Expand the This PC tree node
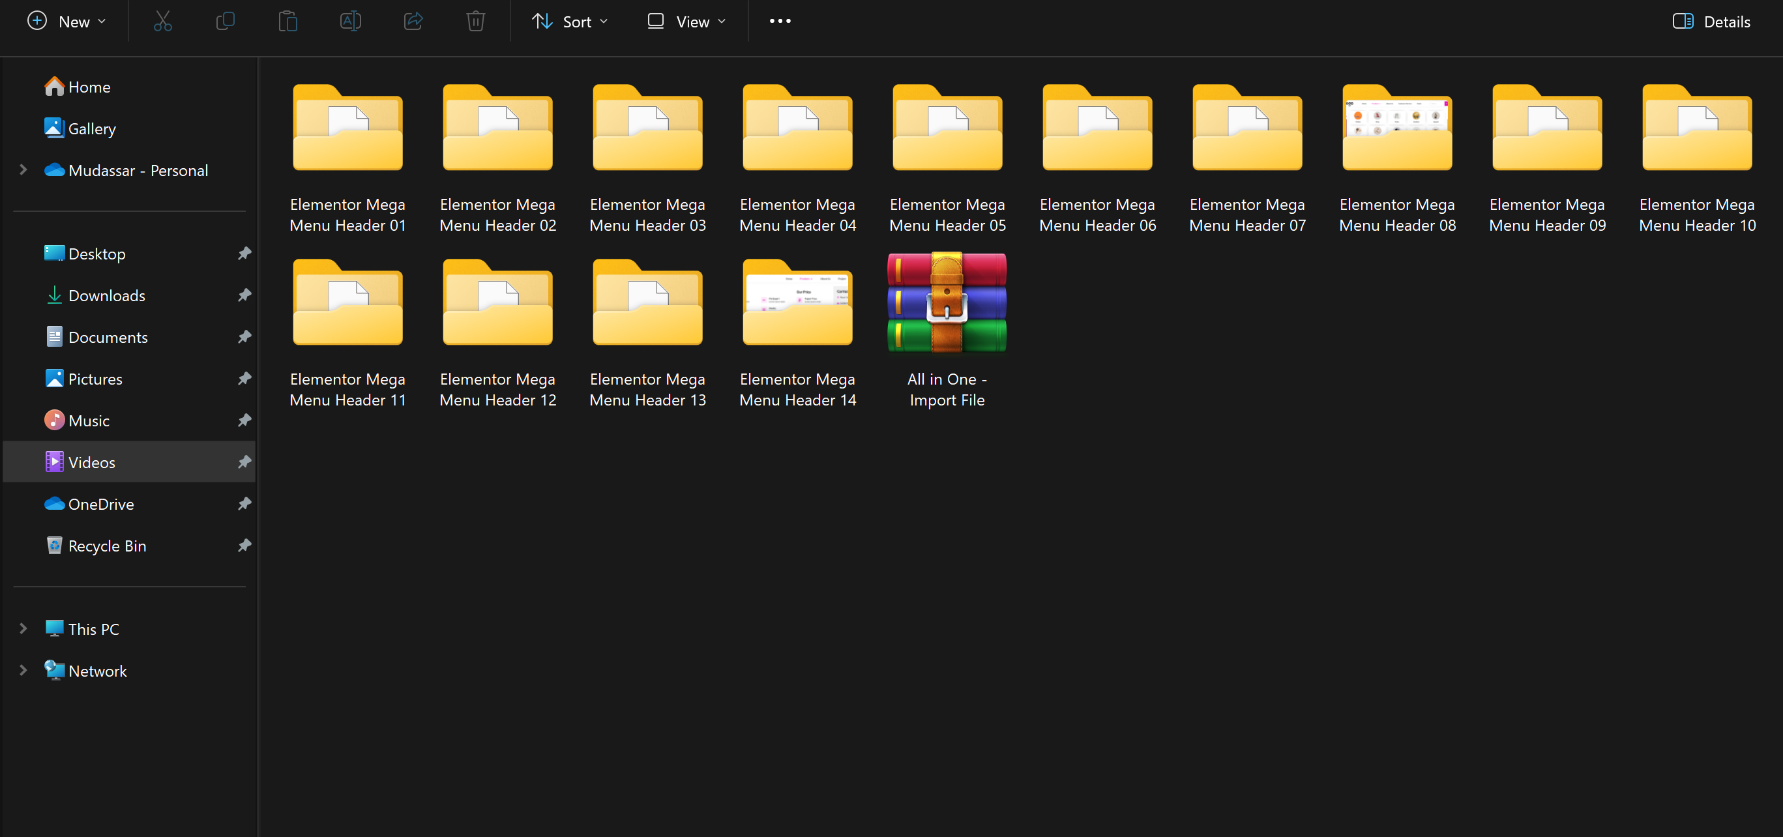 [x=23, y=628]
